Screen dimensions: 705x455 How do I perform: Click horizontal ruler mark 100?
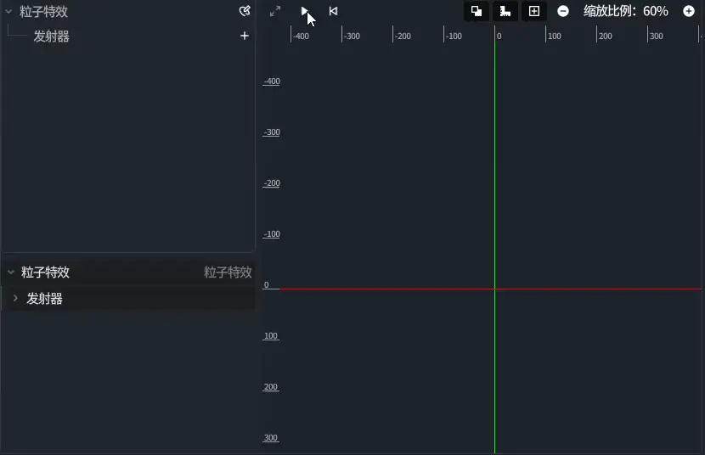point(555,36)
